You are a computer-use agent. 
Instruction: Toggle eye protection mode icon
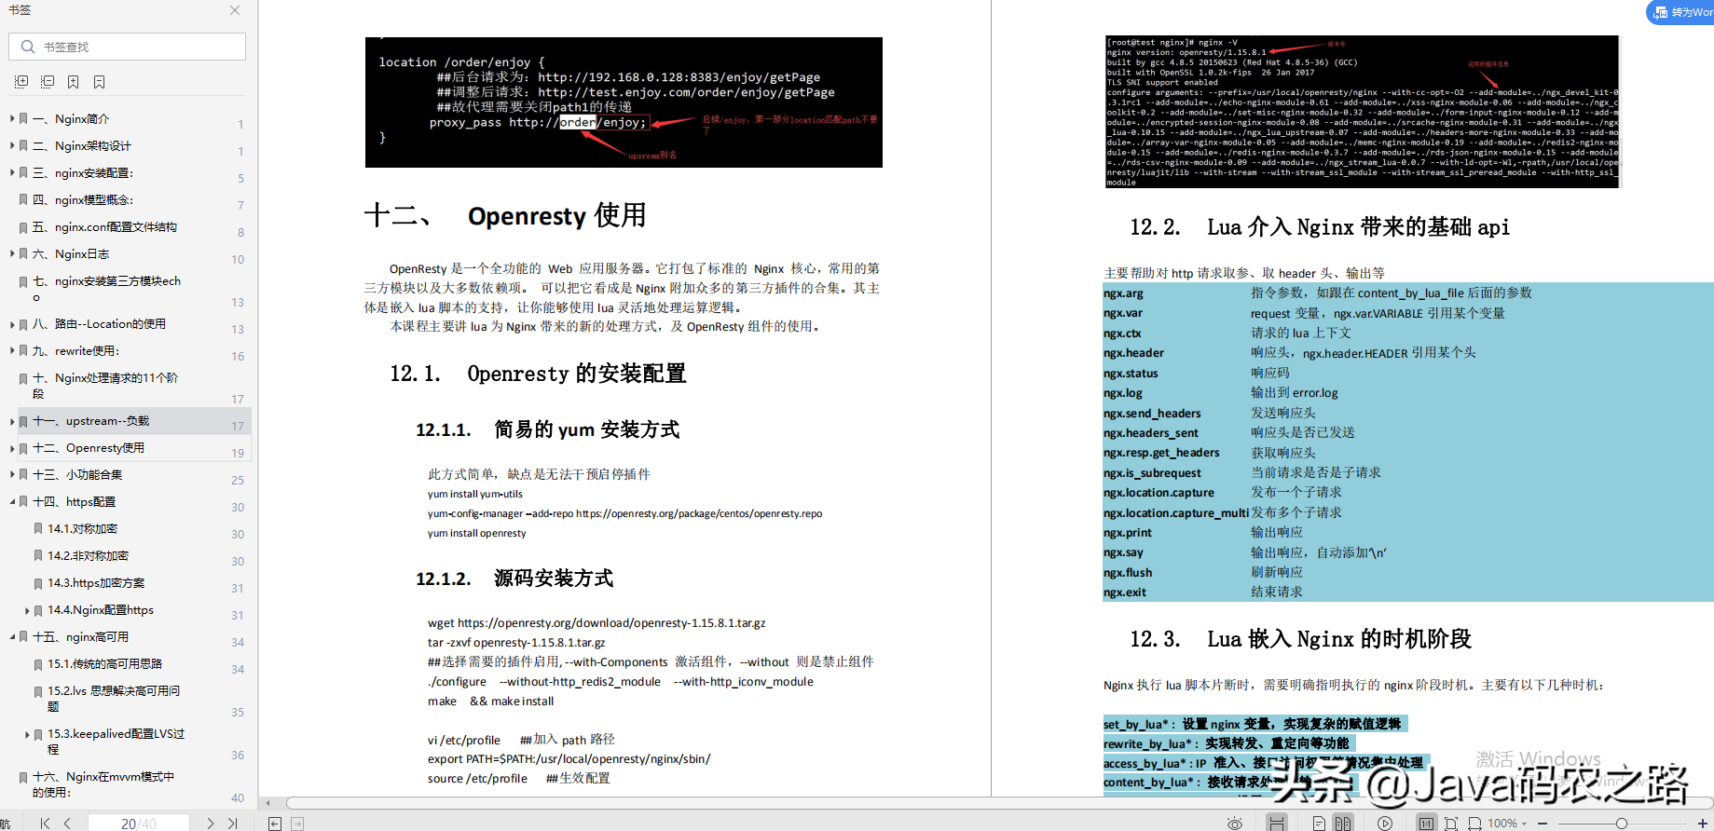point(1235,824)
